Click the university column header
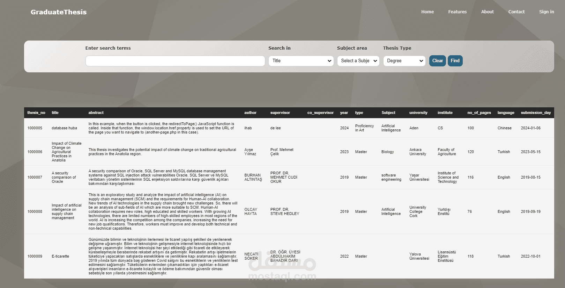Image resolution: width=565 pixels, height=288 pixels. (418, 113)
